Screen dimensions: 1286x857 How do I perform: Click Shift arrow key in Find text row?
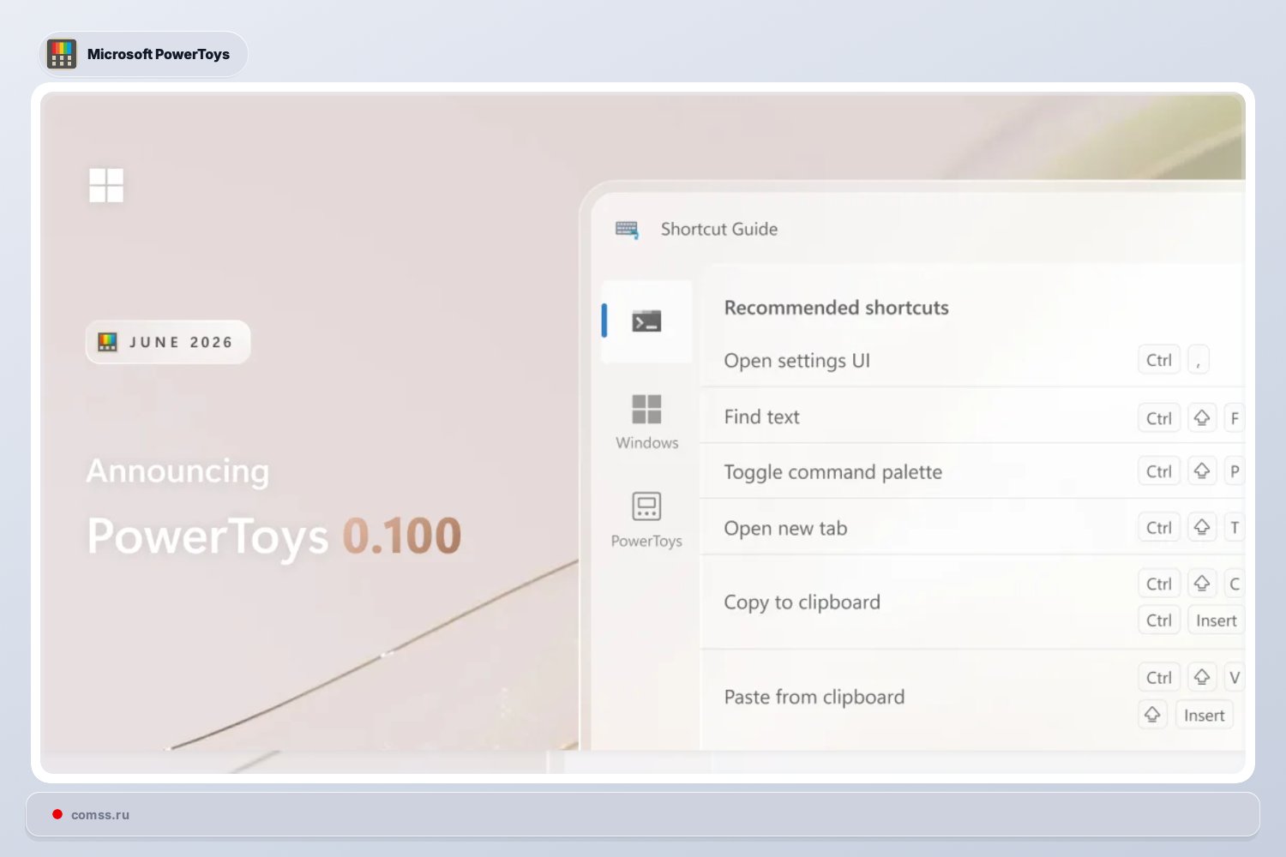point(1202,417)
